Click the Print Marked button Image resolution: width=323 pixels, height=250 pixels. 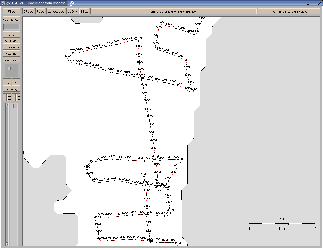click(11, 47)
